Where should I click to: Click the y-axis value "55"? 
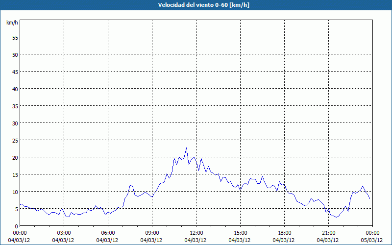pos(15,38)
